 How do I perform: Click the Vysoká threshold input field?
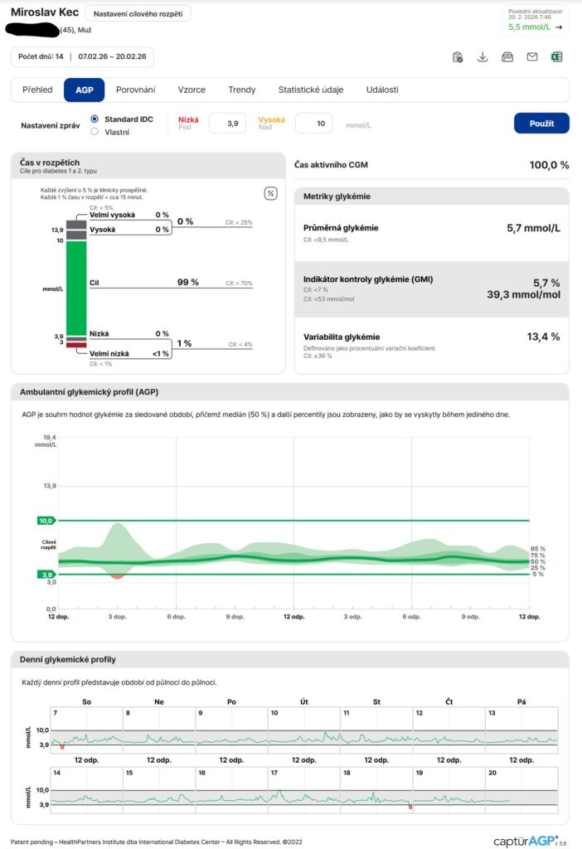point(313,124)
